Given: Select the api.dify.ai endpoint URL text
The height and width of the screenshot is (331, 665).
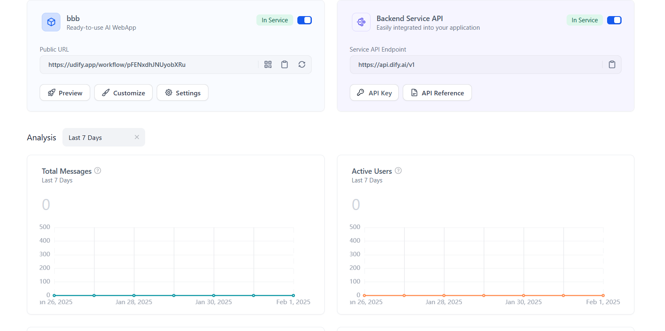Looking at the screenshot, I should coord(386,65).
